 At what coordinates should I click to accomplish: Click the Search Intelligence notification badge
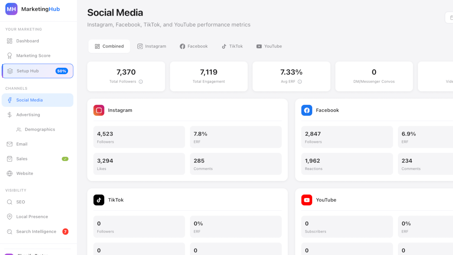pyautogui.click(x=65, y=231)
